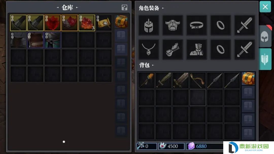Select the bow in the backpack
Screen dimensions: 274x154
pyautogui.click(x=198, y=80)
